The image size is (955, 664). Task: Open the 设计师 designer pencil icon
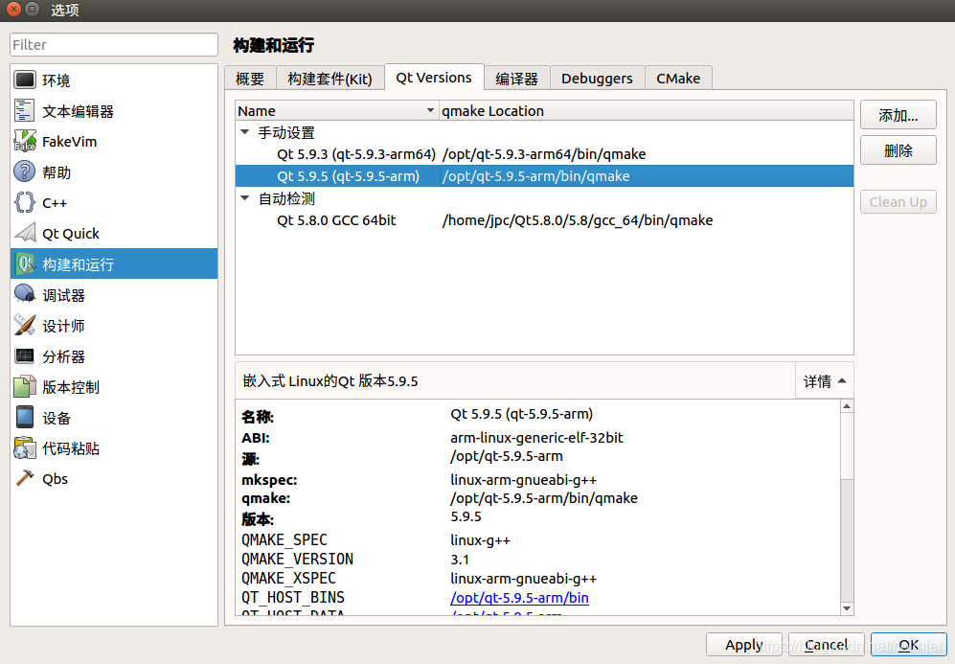25,326
